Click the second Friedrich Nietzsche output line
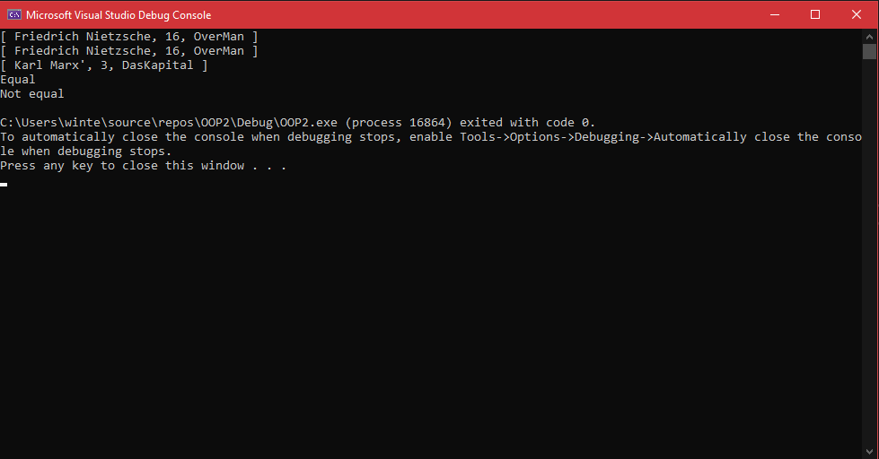This screenshot has height=459, width=879. coord(129,51)
